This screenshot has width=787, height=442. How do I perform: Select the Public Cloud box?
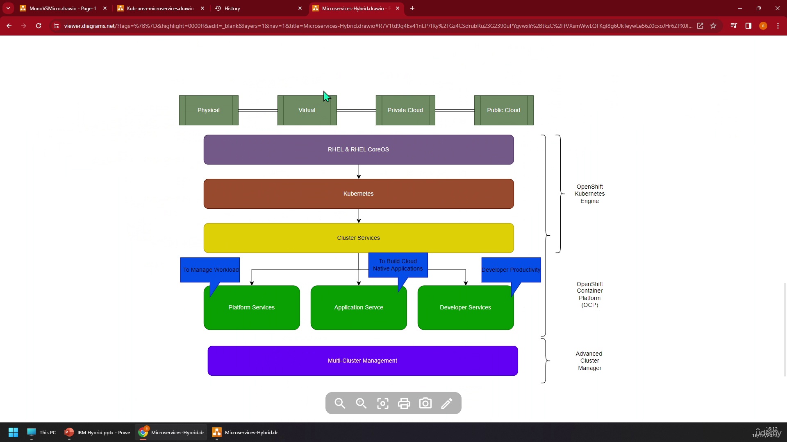[x=504, y=110]
